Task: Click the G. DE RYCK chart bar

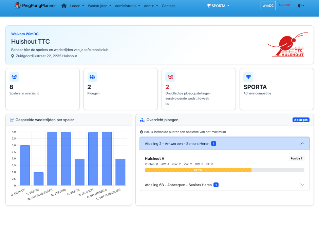Action: point(25,165)
